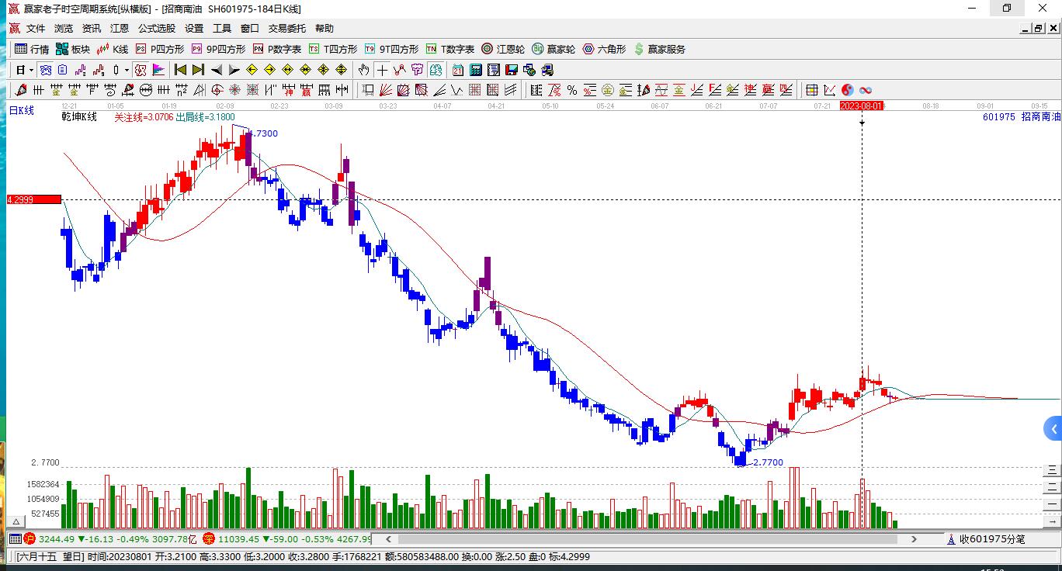1062x571 pixels.
Task: Toggle the crosshair cursor tool
Action: [382, 70]
